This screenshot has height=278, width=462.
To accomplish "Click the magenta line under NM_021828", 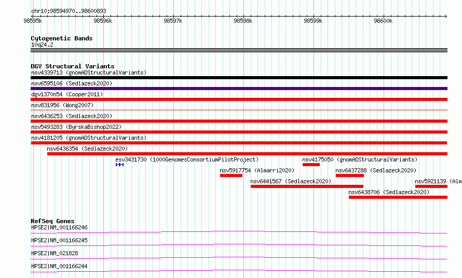I will (x=239, y=258).
